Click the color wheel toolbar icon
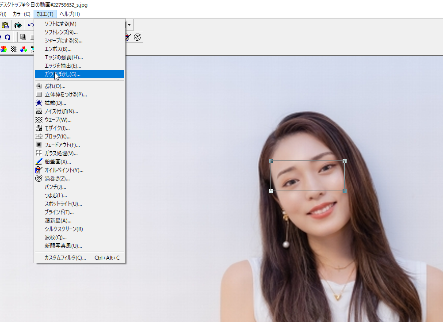The height and width of the screenshot is (322, 443). tap(4, 49)
